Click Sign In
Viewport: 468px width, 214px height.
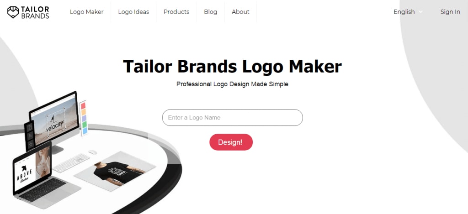[450, 12]
